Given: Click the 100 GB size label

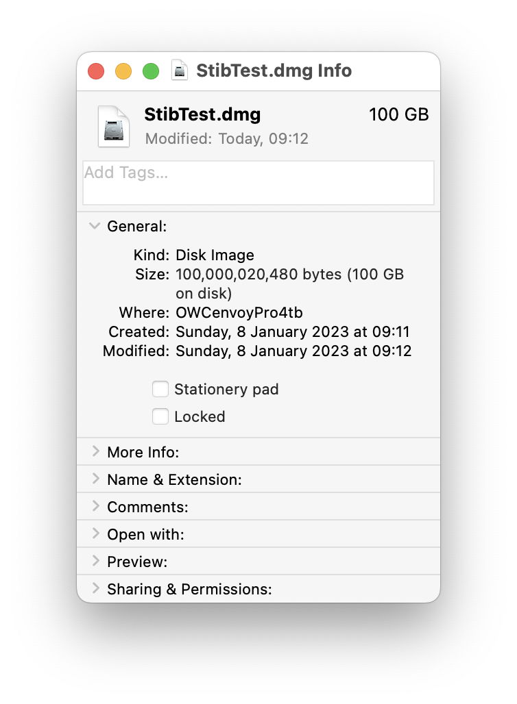Looking at the screenshot, I should click(399, 114).
